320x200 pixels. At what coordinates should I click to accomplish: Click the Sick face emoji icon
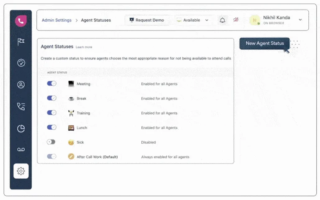pyautogui.click(x=71, y=142)
